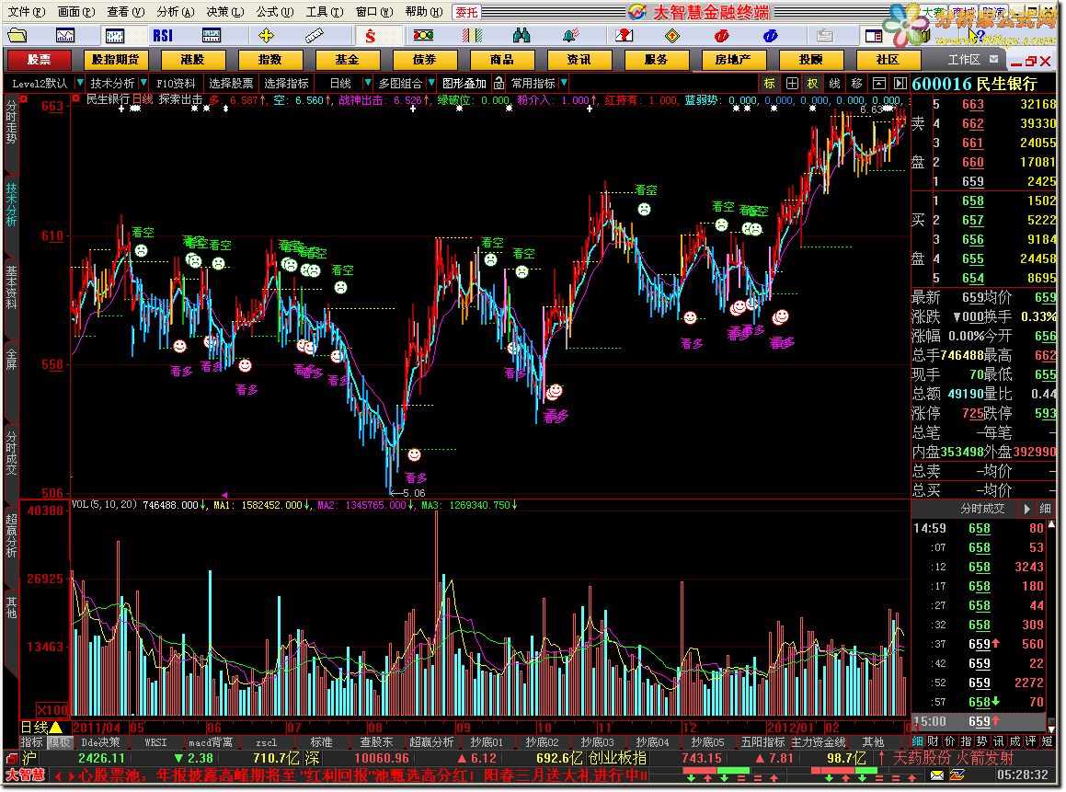The width and height of the screenshot is (1066, 792).
Task: Open the 日线 period selector at chart bottom
Action: click(42, 728)
